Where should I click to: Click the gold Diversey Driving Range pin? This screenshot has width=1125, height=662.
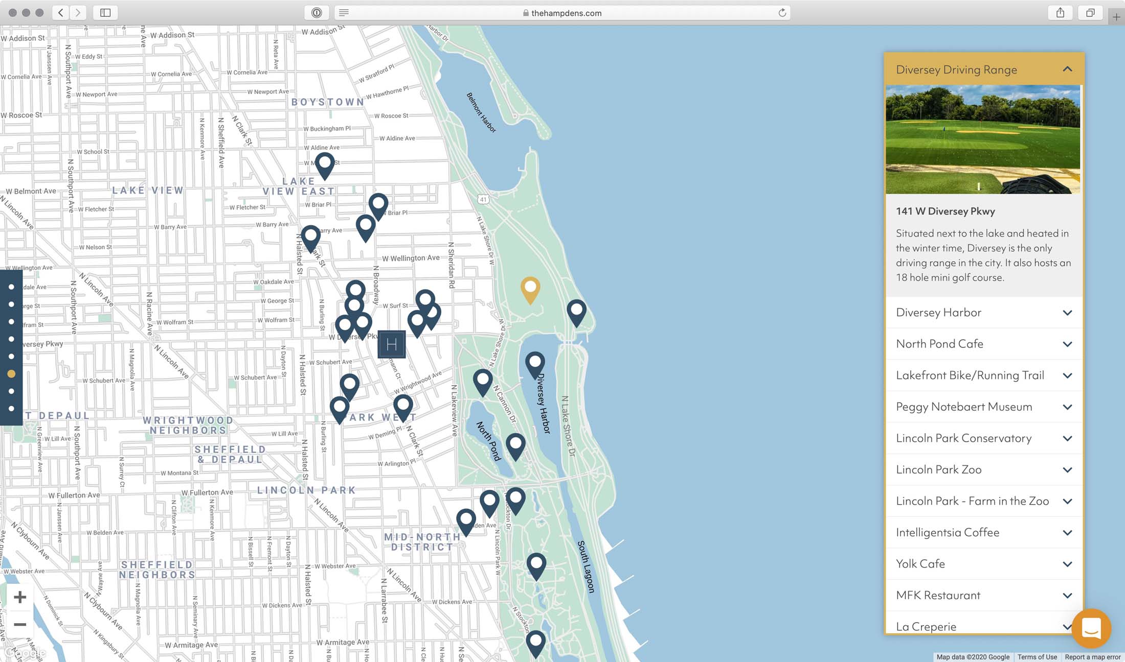pyautogui.click(x=530, y=288)
